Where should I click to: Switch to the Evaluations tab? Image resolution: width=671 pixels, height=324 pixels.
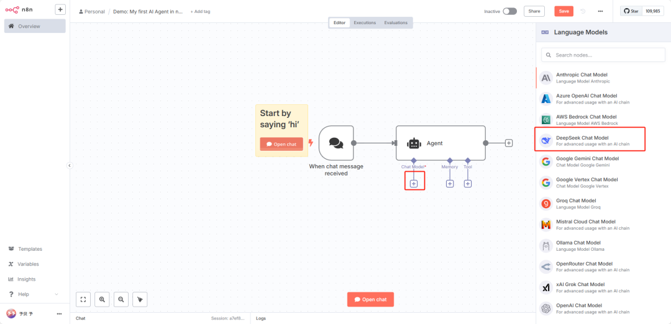pos(396,22)
